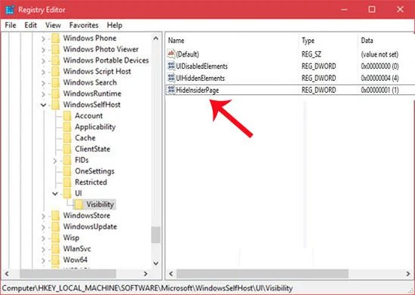Click the Windows Phone folder icon
415x295 pixels.
(x=56, y=38)
